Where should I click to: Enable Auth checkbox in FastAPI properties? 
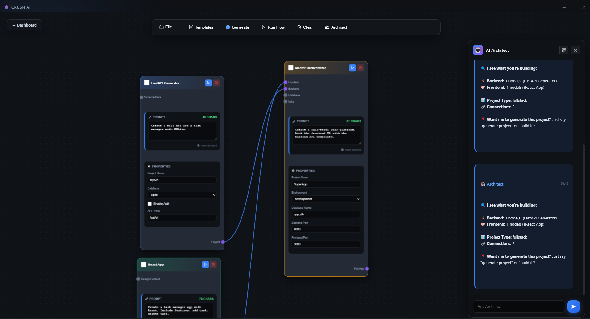pos(150,204)
